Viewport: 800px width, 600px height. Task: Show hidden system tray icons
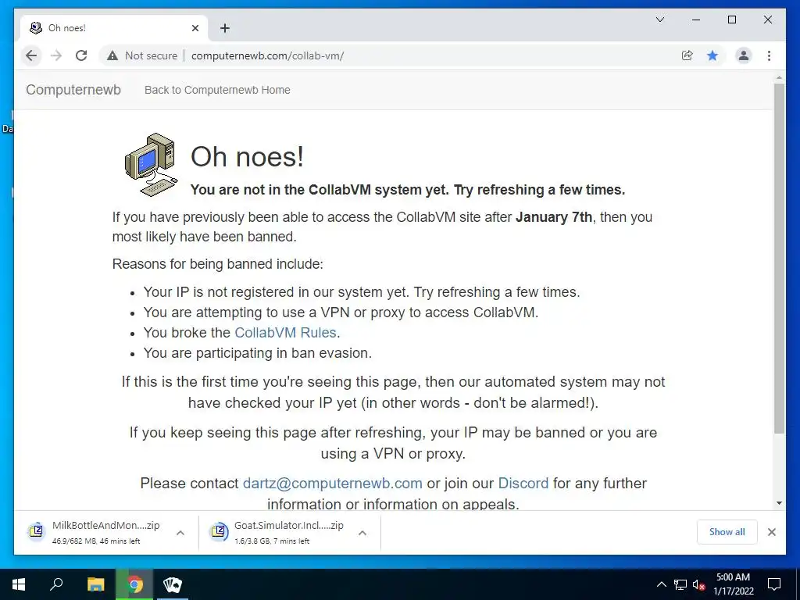661,584
